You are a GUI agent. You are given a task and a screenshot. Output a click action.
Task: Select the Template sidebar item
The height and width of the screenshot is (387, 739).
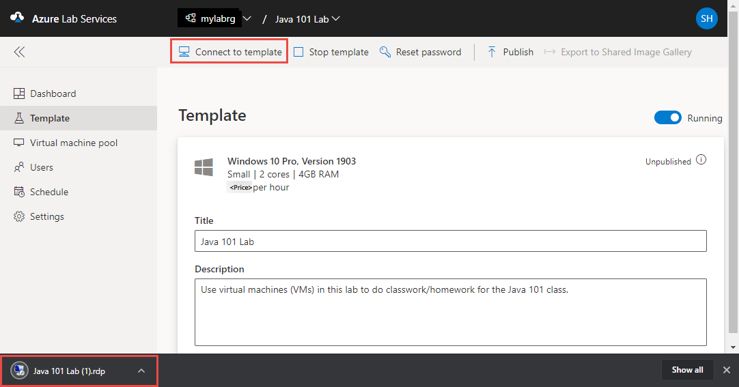pos(79,118)
